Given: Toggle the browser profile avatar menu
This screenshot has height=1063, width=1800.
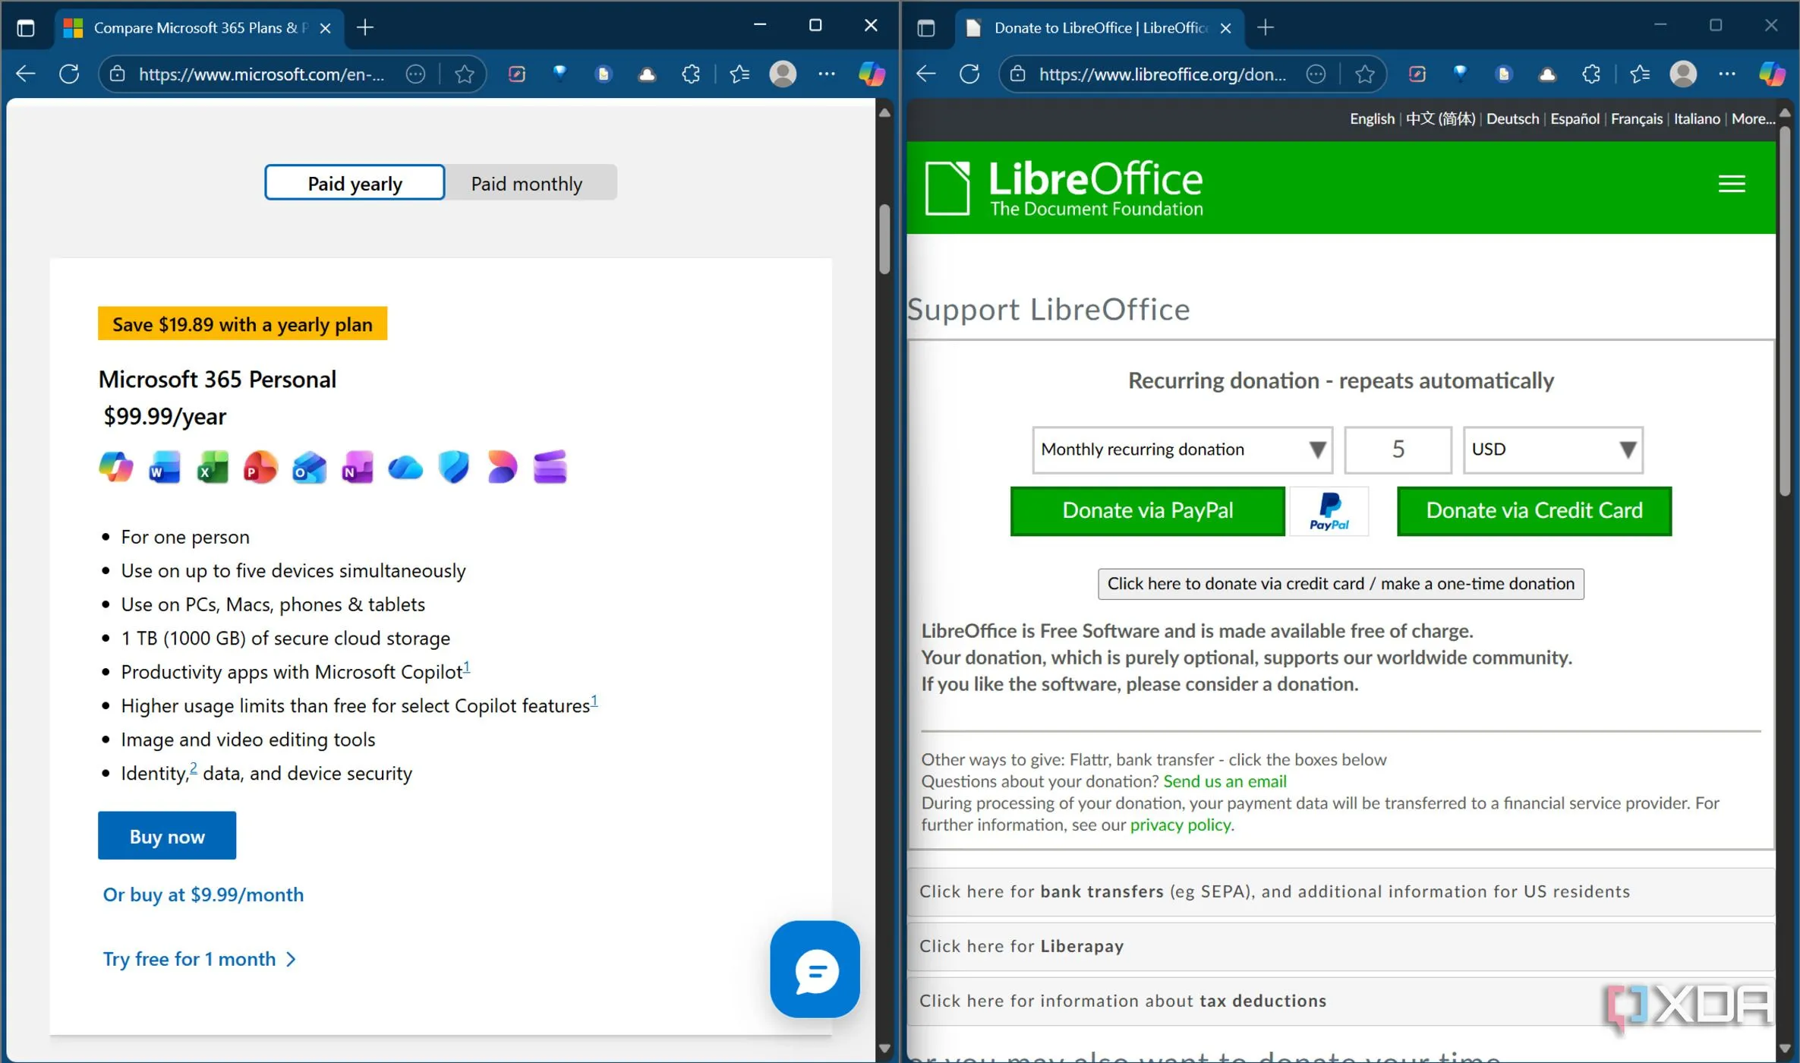Looking at the screenshot, I should click(x=783, y=74).
